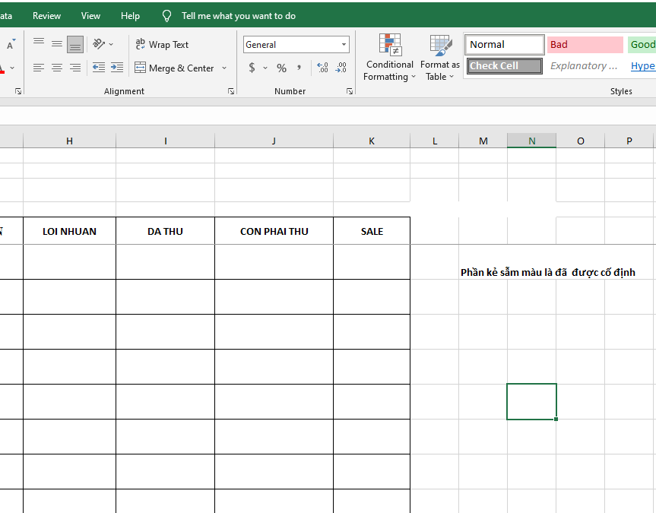Apply Explanatory text style

(x=585, y=65)
